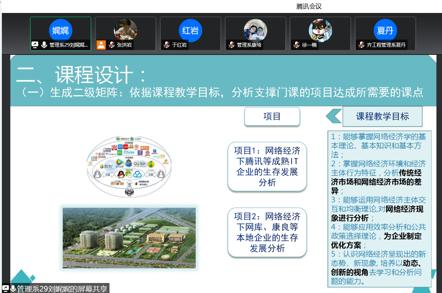Screen dimensions: 442x293
Task: Click the 项目2 local enterprise analysis box
Action: [267, 232]
